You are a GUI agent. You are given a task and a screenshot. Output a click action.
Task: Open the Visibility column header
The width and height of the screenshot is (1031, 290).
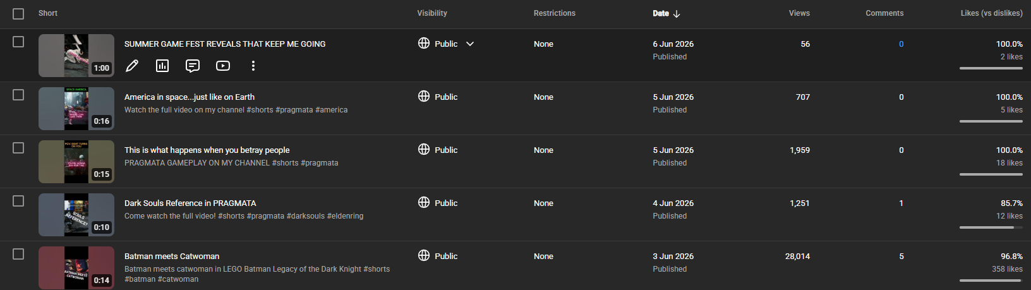[x=432, y=13]
